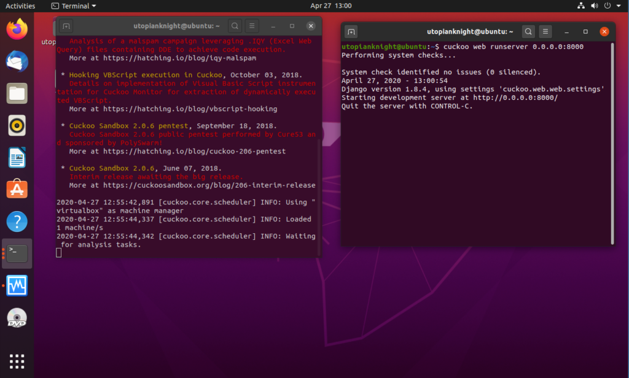Click "Hooking VBScript execution in Cuckoo" heading
The height and width of the screenshot is (378, 629).
(x=146, y=75)
